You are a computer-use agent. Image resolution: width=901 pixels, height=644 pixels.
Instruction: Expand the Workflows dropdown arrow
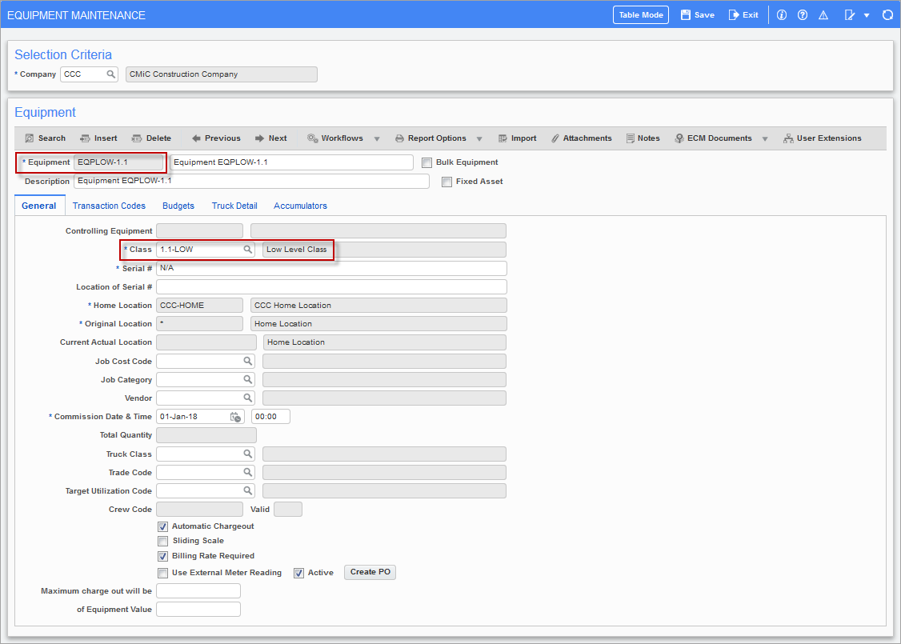pos(377,139)
